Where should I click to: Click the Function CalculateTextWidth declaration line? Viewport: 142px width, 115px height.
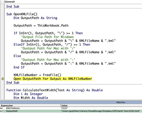(x=55, y=90)
